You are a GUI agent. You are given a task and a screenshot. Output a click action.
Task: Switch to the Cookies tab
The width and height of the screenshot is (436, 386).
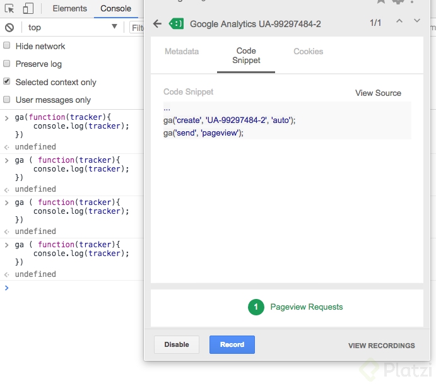308,52
